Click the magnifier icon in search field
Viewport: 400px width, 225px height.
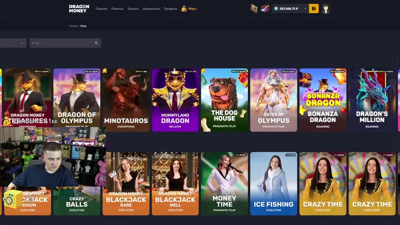96,43
